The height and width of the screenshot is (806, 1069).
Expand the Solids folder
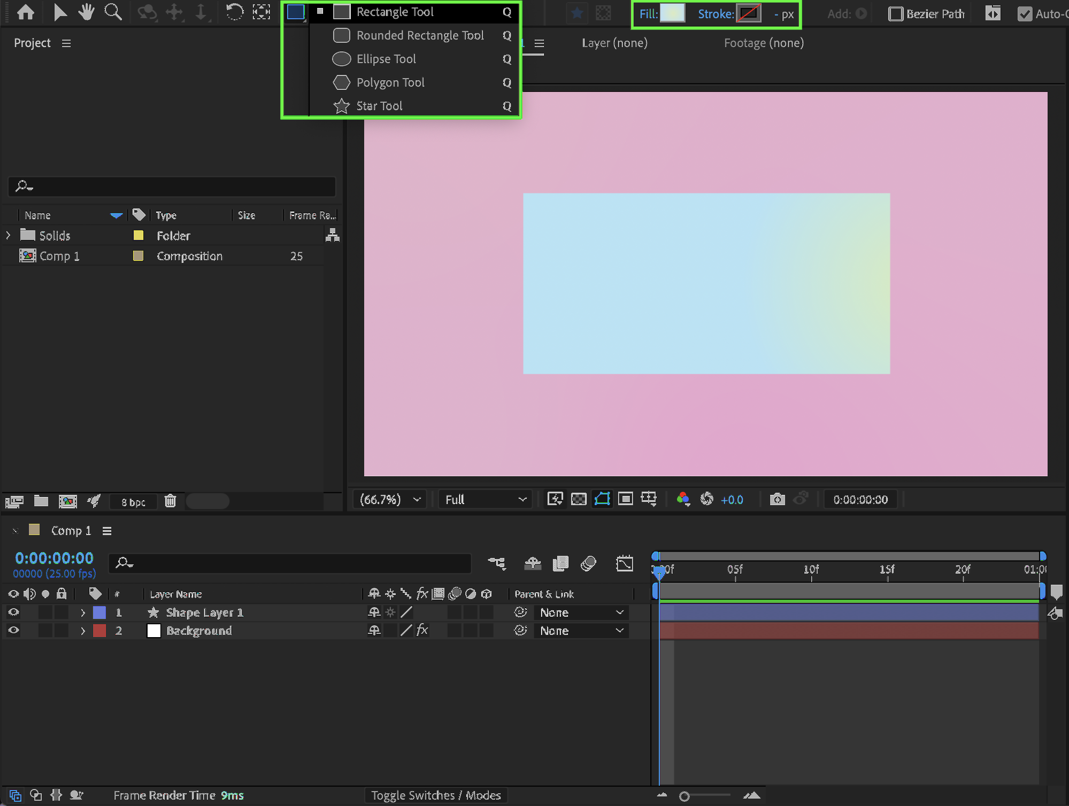[8, 235]
